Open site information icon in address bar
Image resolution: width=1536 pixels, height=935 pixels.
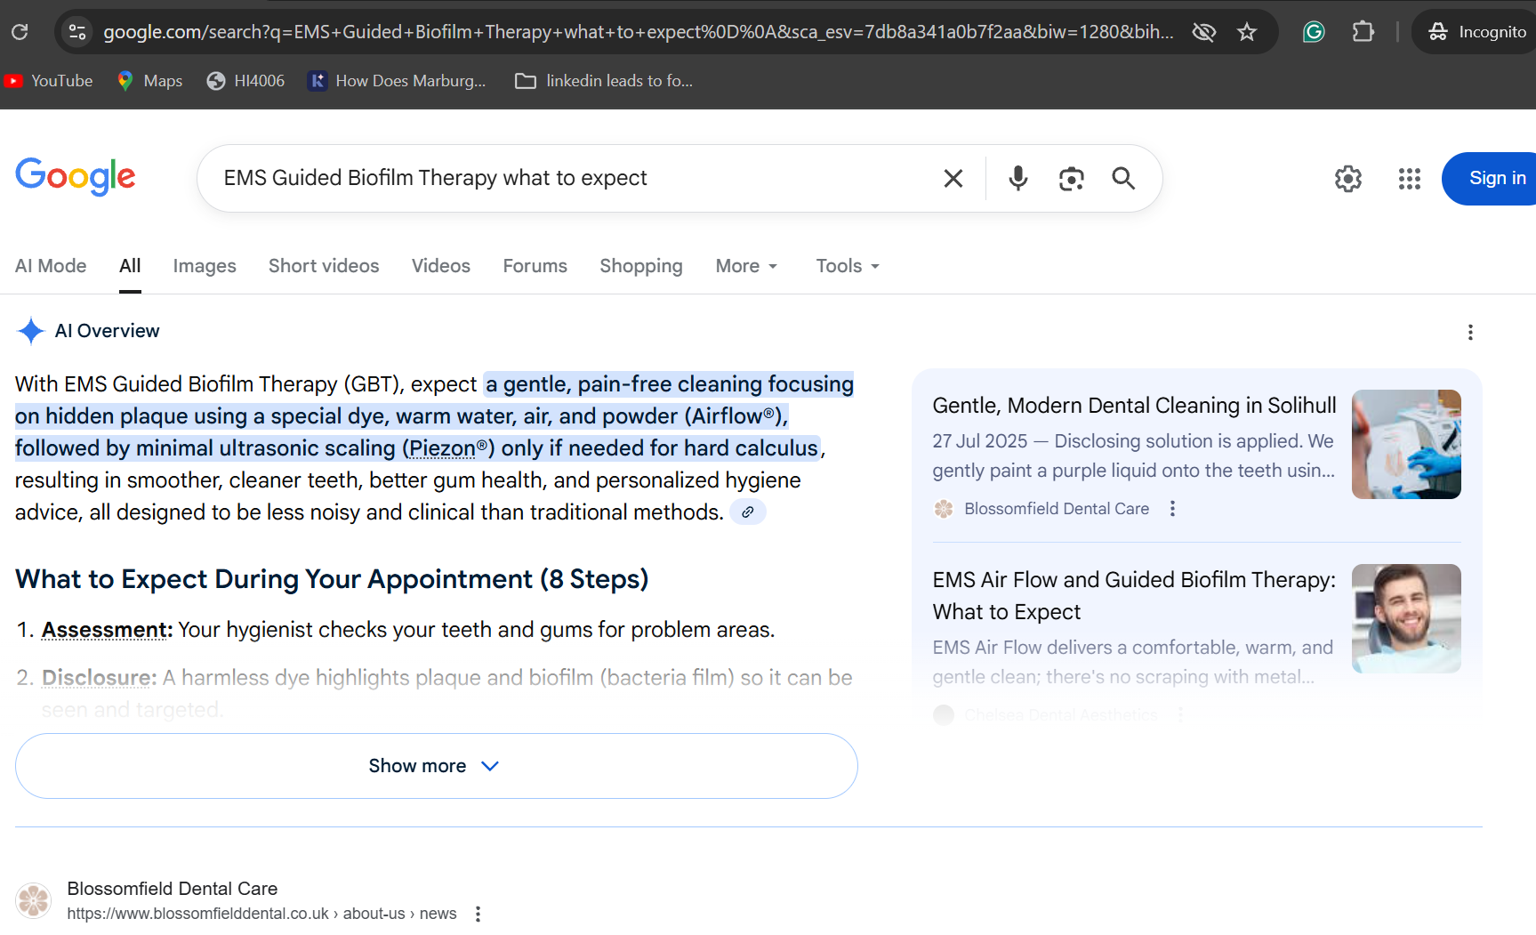click(x=77, y=32)
